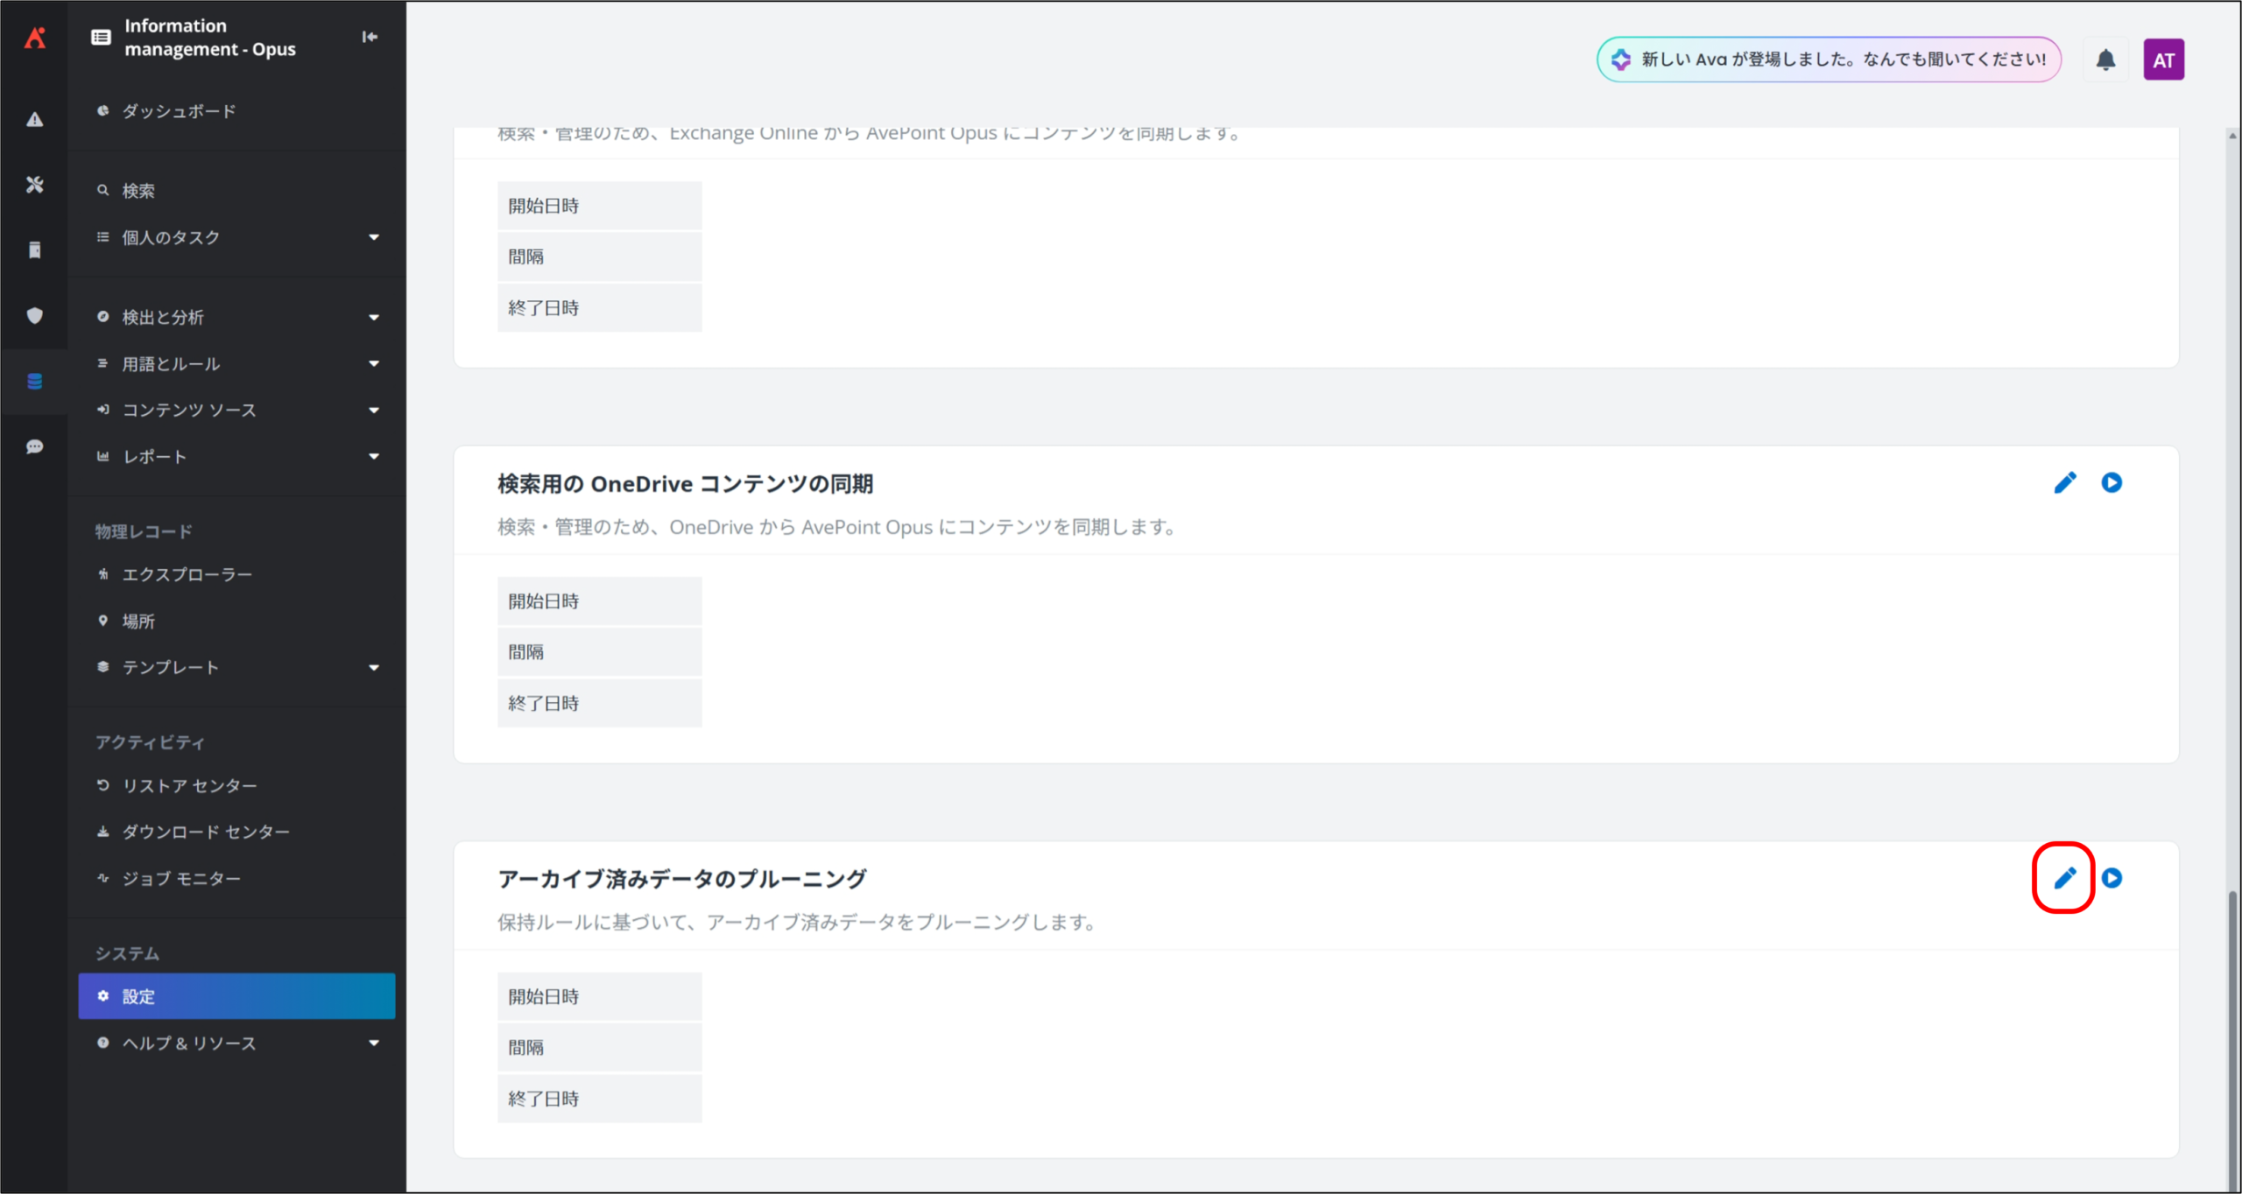Open the ダッシュボード page
Image resolution: width=2242 pixels, height=1194 pixels.
point(179,111)
